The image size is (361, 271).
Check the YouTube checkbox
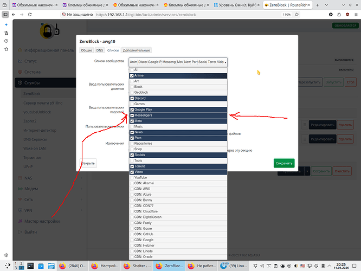click(x=132, y=178)
